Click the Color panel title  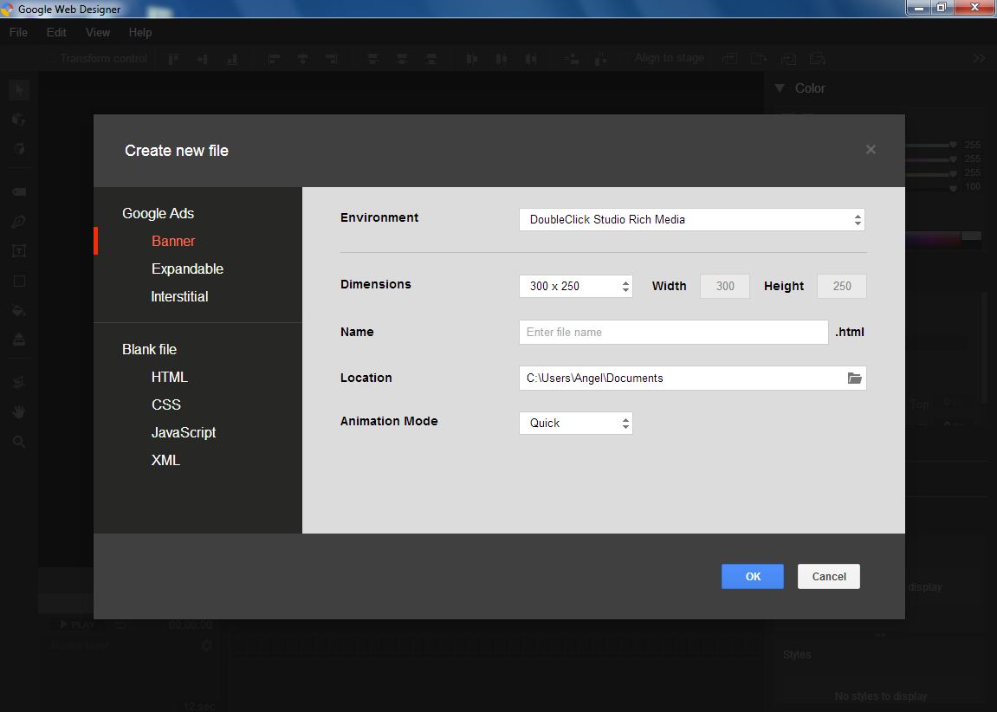(809, 88)
